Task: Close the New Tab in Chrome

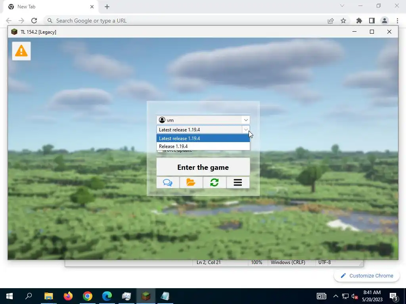Action: [92, 7]
